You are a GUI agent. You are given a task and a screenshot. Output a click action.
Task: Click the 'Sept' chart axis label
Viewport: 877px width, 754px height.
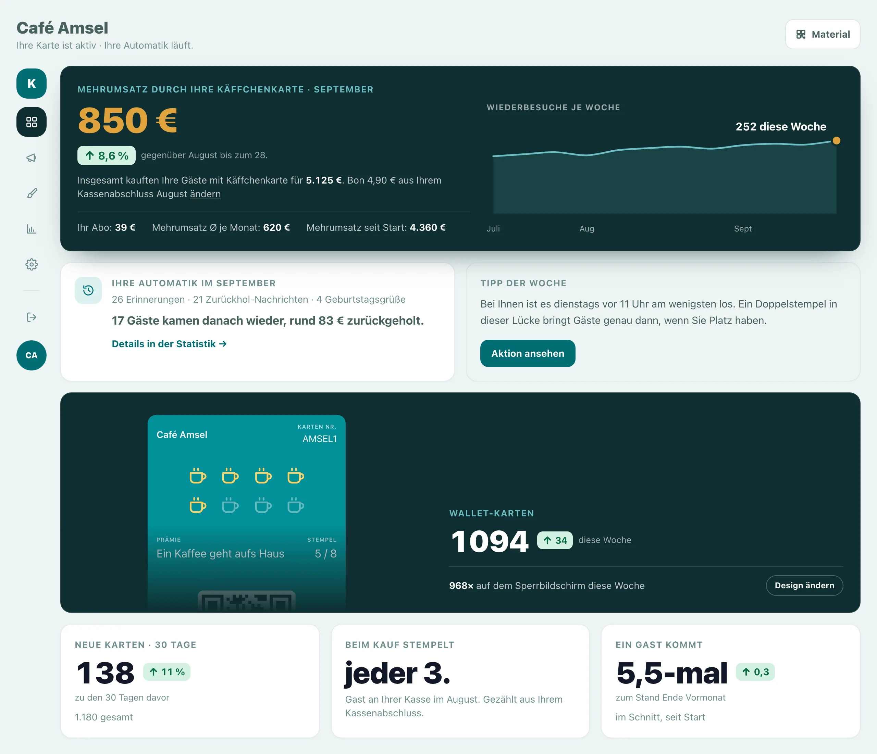pyautogui.click(x=743, y=228)
